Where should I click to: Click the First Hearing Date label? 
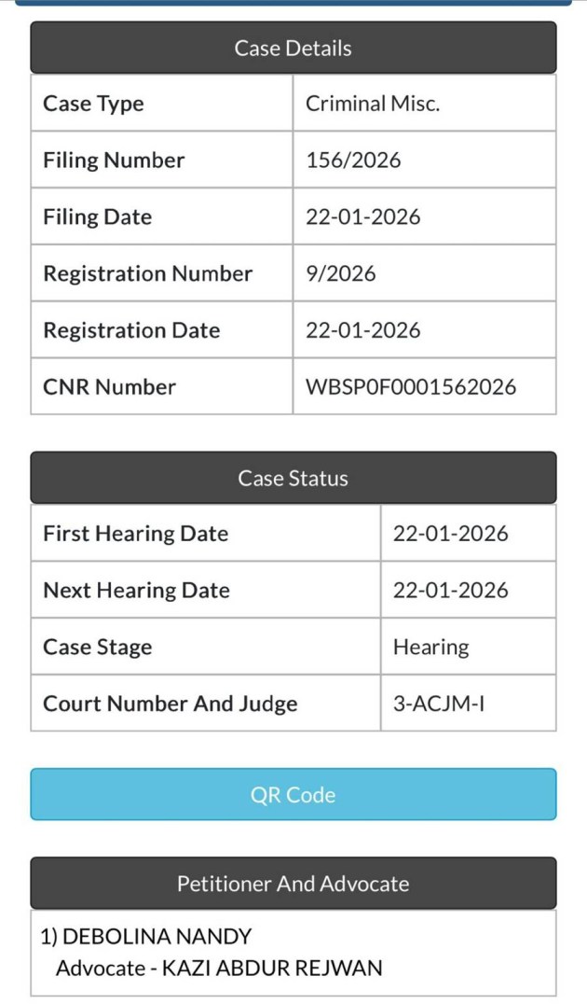(x=135, y=534)
